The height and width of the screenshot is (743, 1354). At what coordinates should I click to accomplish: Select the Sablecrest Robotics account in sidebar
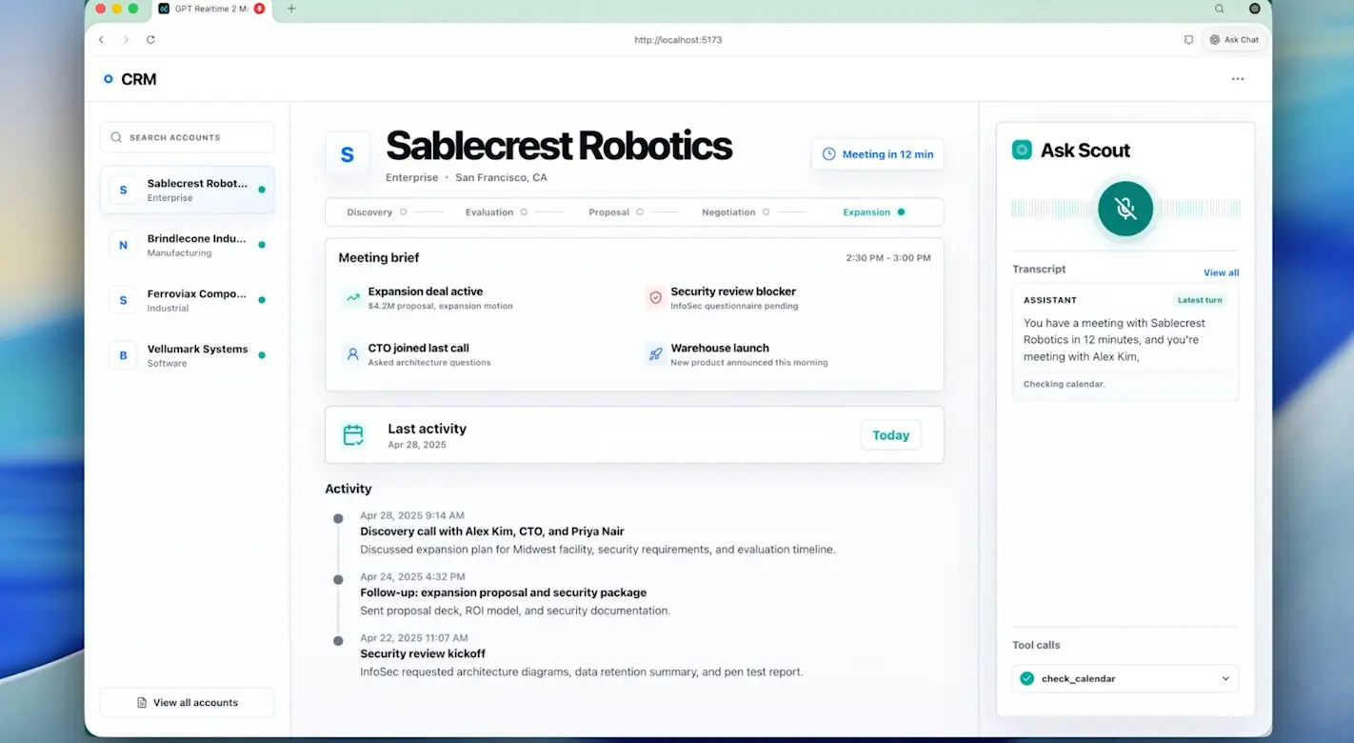[187, 190]
